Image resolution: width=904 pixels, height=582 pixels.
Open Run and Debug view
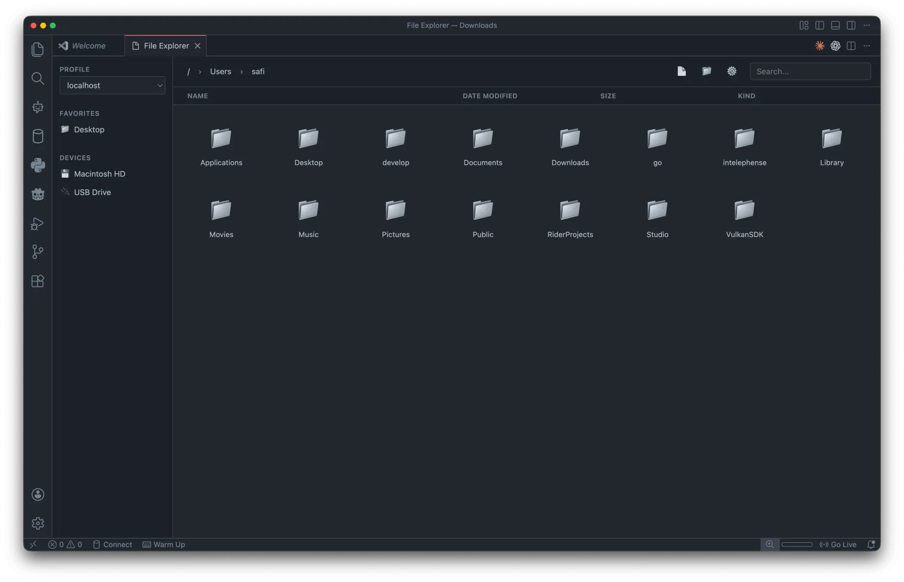point(38,223)
